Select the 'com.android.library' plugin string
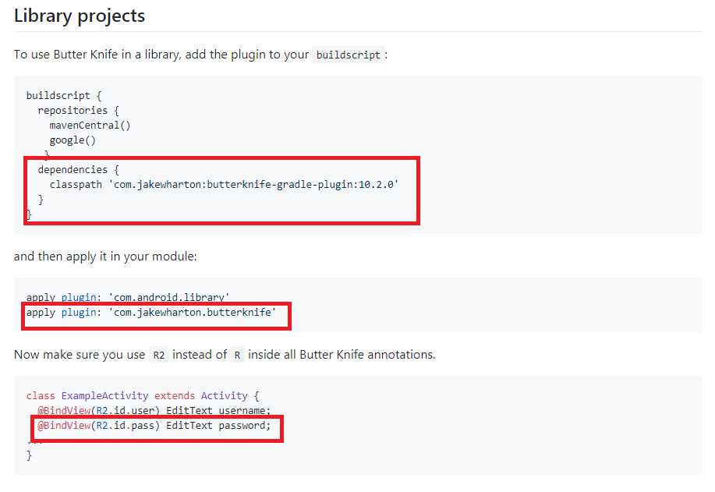 coord(169,297)
